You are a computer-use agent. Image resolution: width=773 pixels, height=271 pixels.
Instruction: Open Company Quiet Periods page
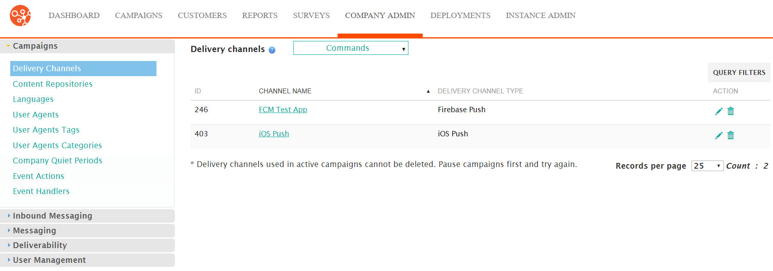click(57, 160)
